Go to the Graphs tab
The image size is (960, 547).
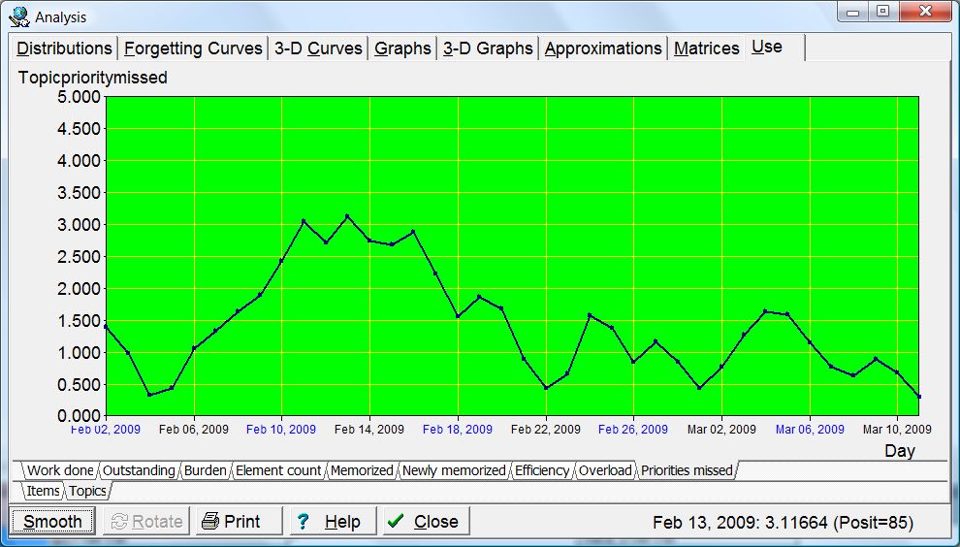pyautogui.click(x=402, y=48)
